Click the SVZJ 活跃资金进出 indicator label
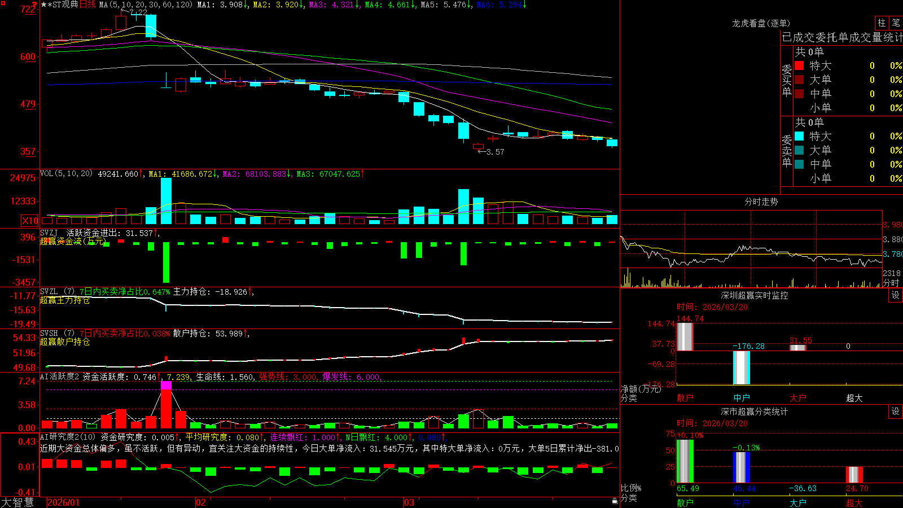This screenshot has height=508, width=903. pos(81,233)
